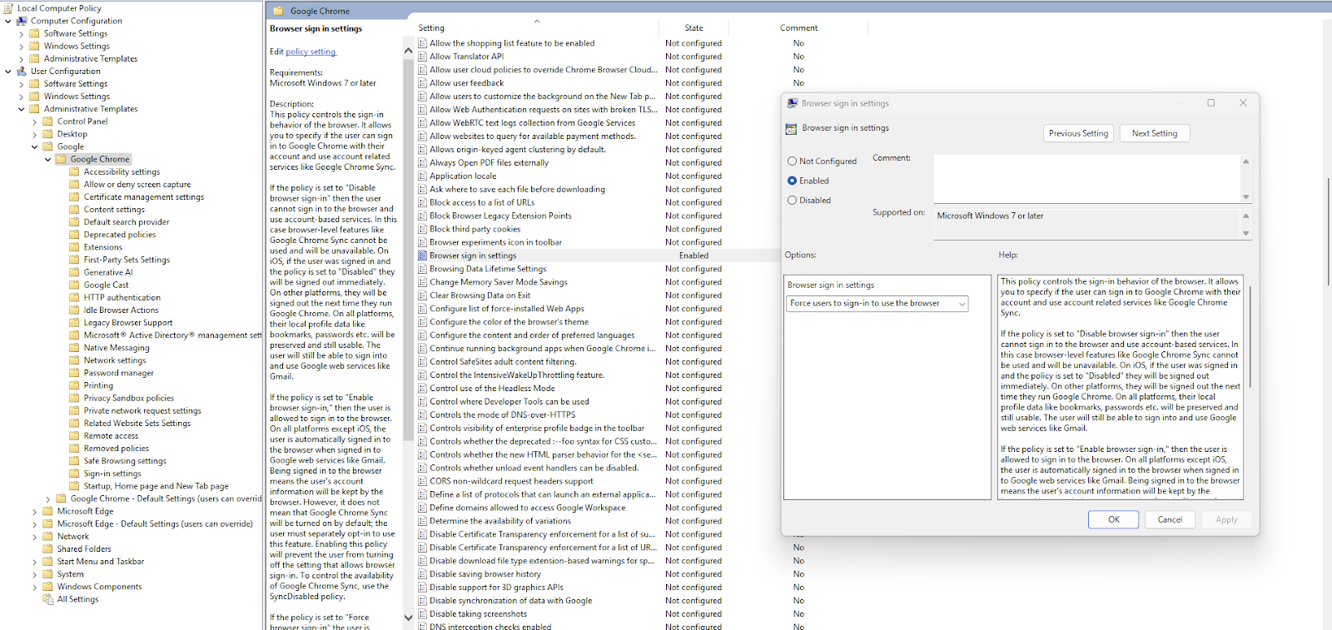Viewport: 1332px width, 630px height.
Task: Click the policy icon beside Browser sign in settings row
Action: [x=423, y=255]
